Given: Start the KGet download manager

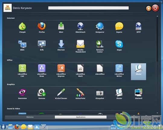Looking at the screenshot, I should point(61,28).
